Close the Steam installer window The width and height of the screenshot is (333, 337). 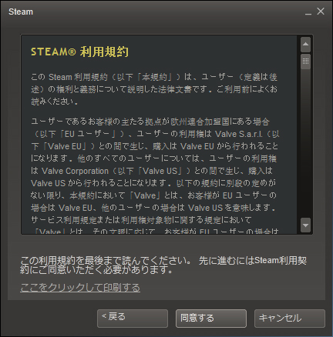[321, 12]
